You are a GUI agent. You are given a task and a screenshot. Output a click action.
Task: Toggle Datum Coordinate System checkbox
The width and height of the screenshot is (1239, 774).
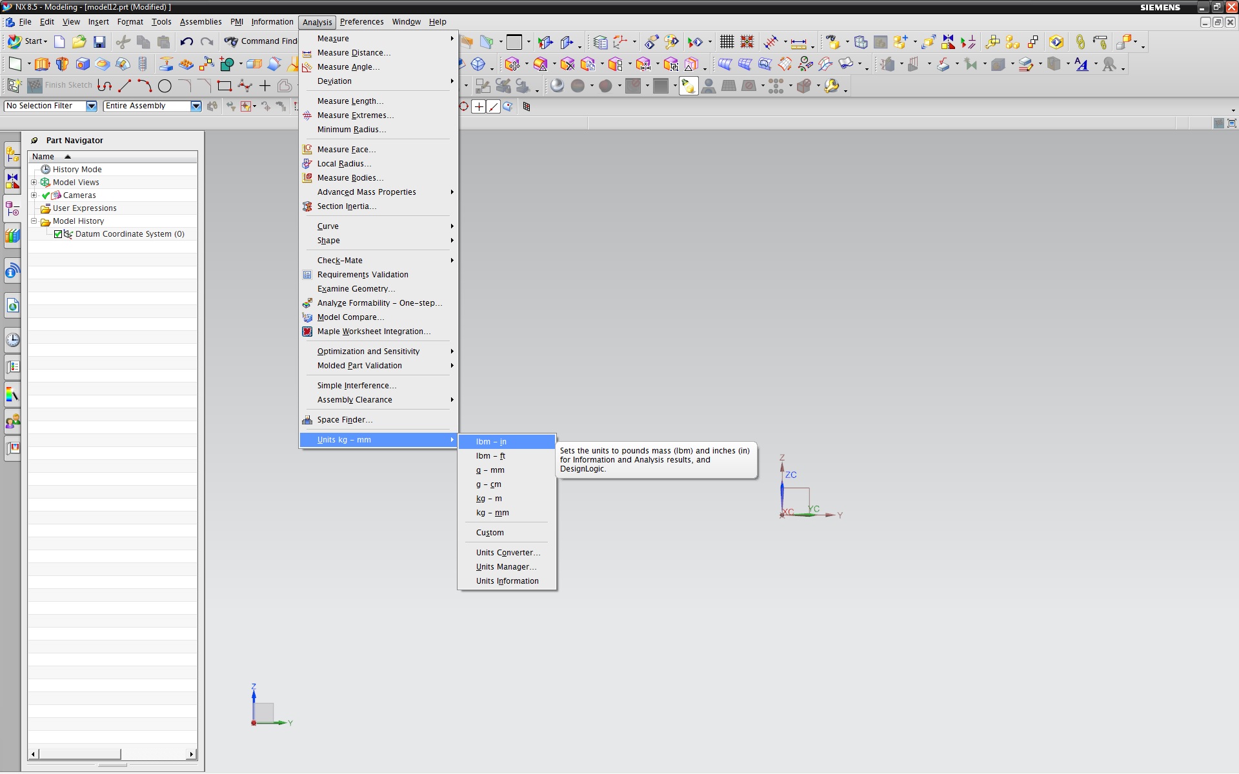pyautogui.click(x=58, y=234)
